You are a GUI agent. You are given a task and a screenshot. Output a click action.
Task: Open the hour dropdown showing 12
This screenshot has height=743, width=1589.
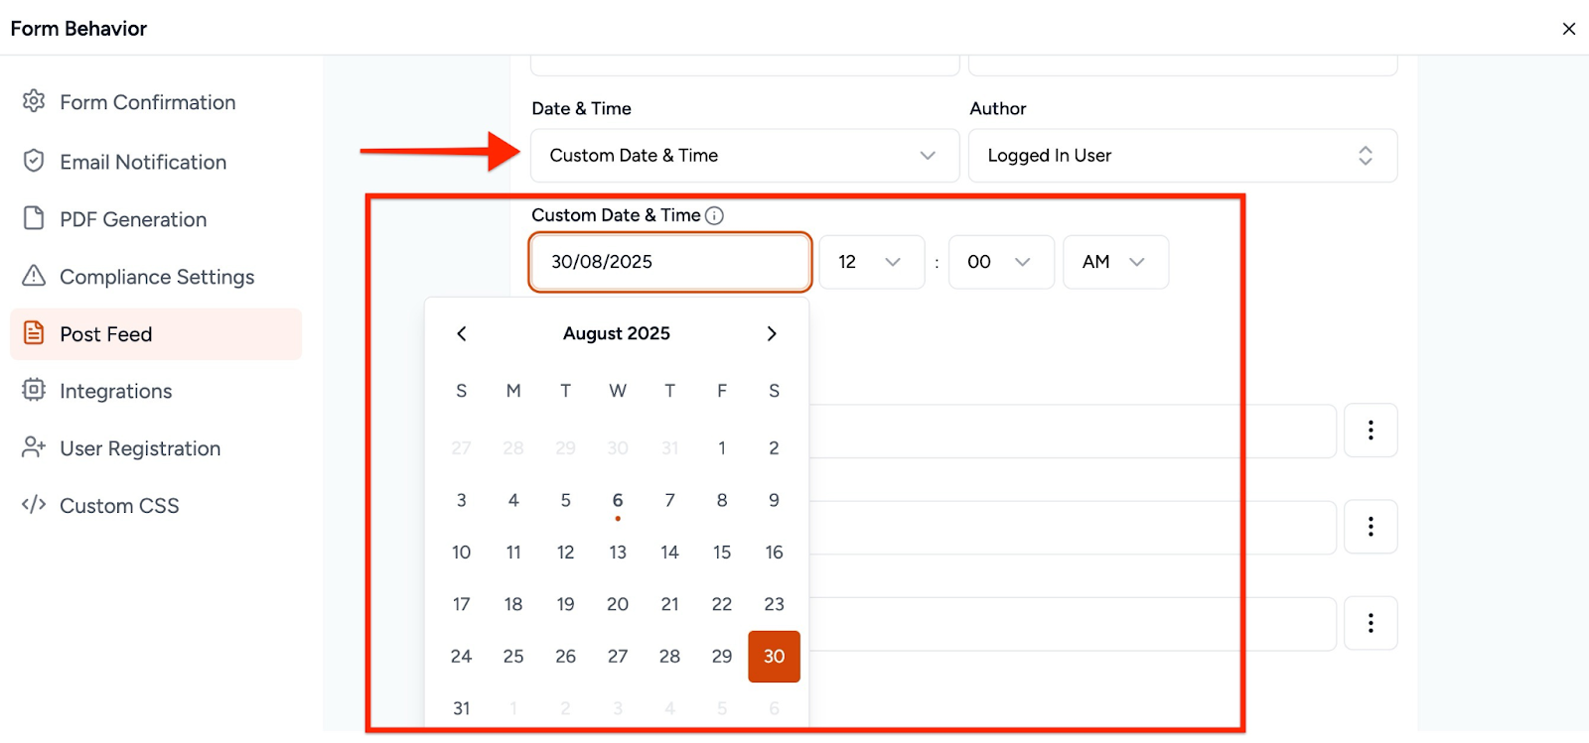pos(871,262)
